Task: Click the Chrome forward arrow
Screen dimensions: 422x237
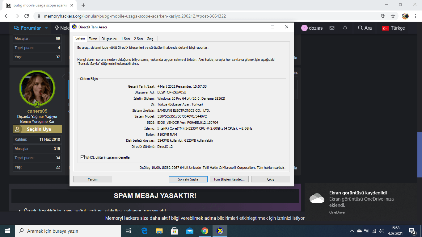Action: (x=17, y=16)
